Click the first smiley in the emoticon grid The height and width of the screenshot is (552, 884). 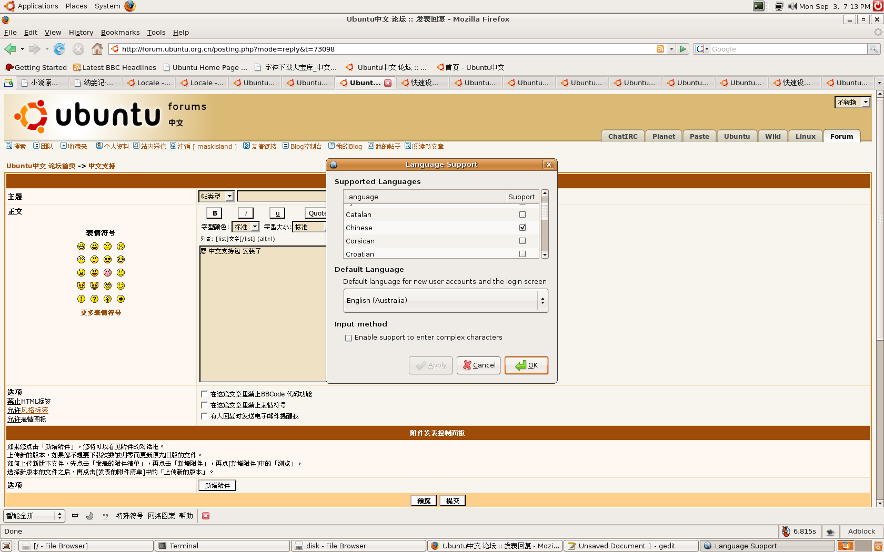click(x=81, y=246)
